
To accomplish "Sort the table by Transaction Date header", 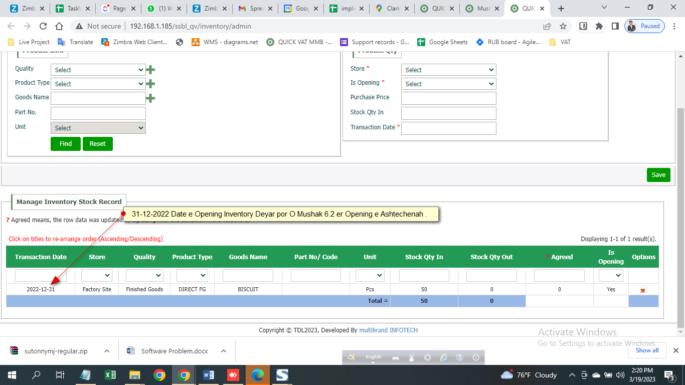I will tap(41, 257).
